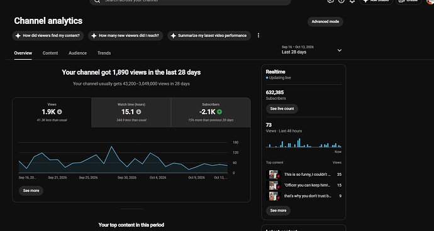Go to the Trends tab
Viewport: 434px width, 231px height.
point(104,53)
